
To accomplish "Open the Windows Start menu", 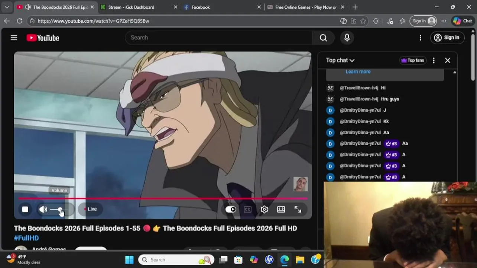I will [x=129, y=259].
